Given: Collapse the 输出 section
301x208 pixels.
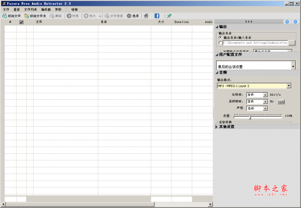Looking at the screenshot, I should (217, 27).
